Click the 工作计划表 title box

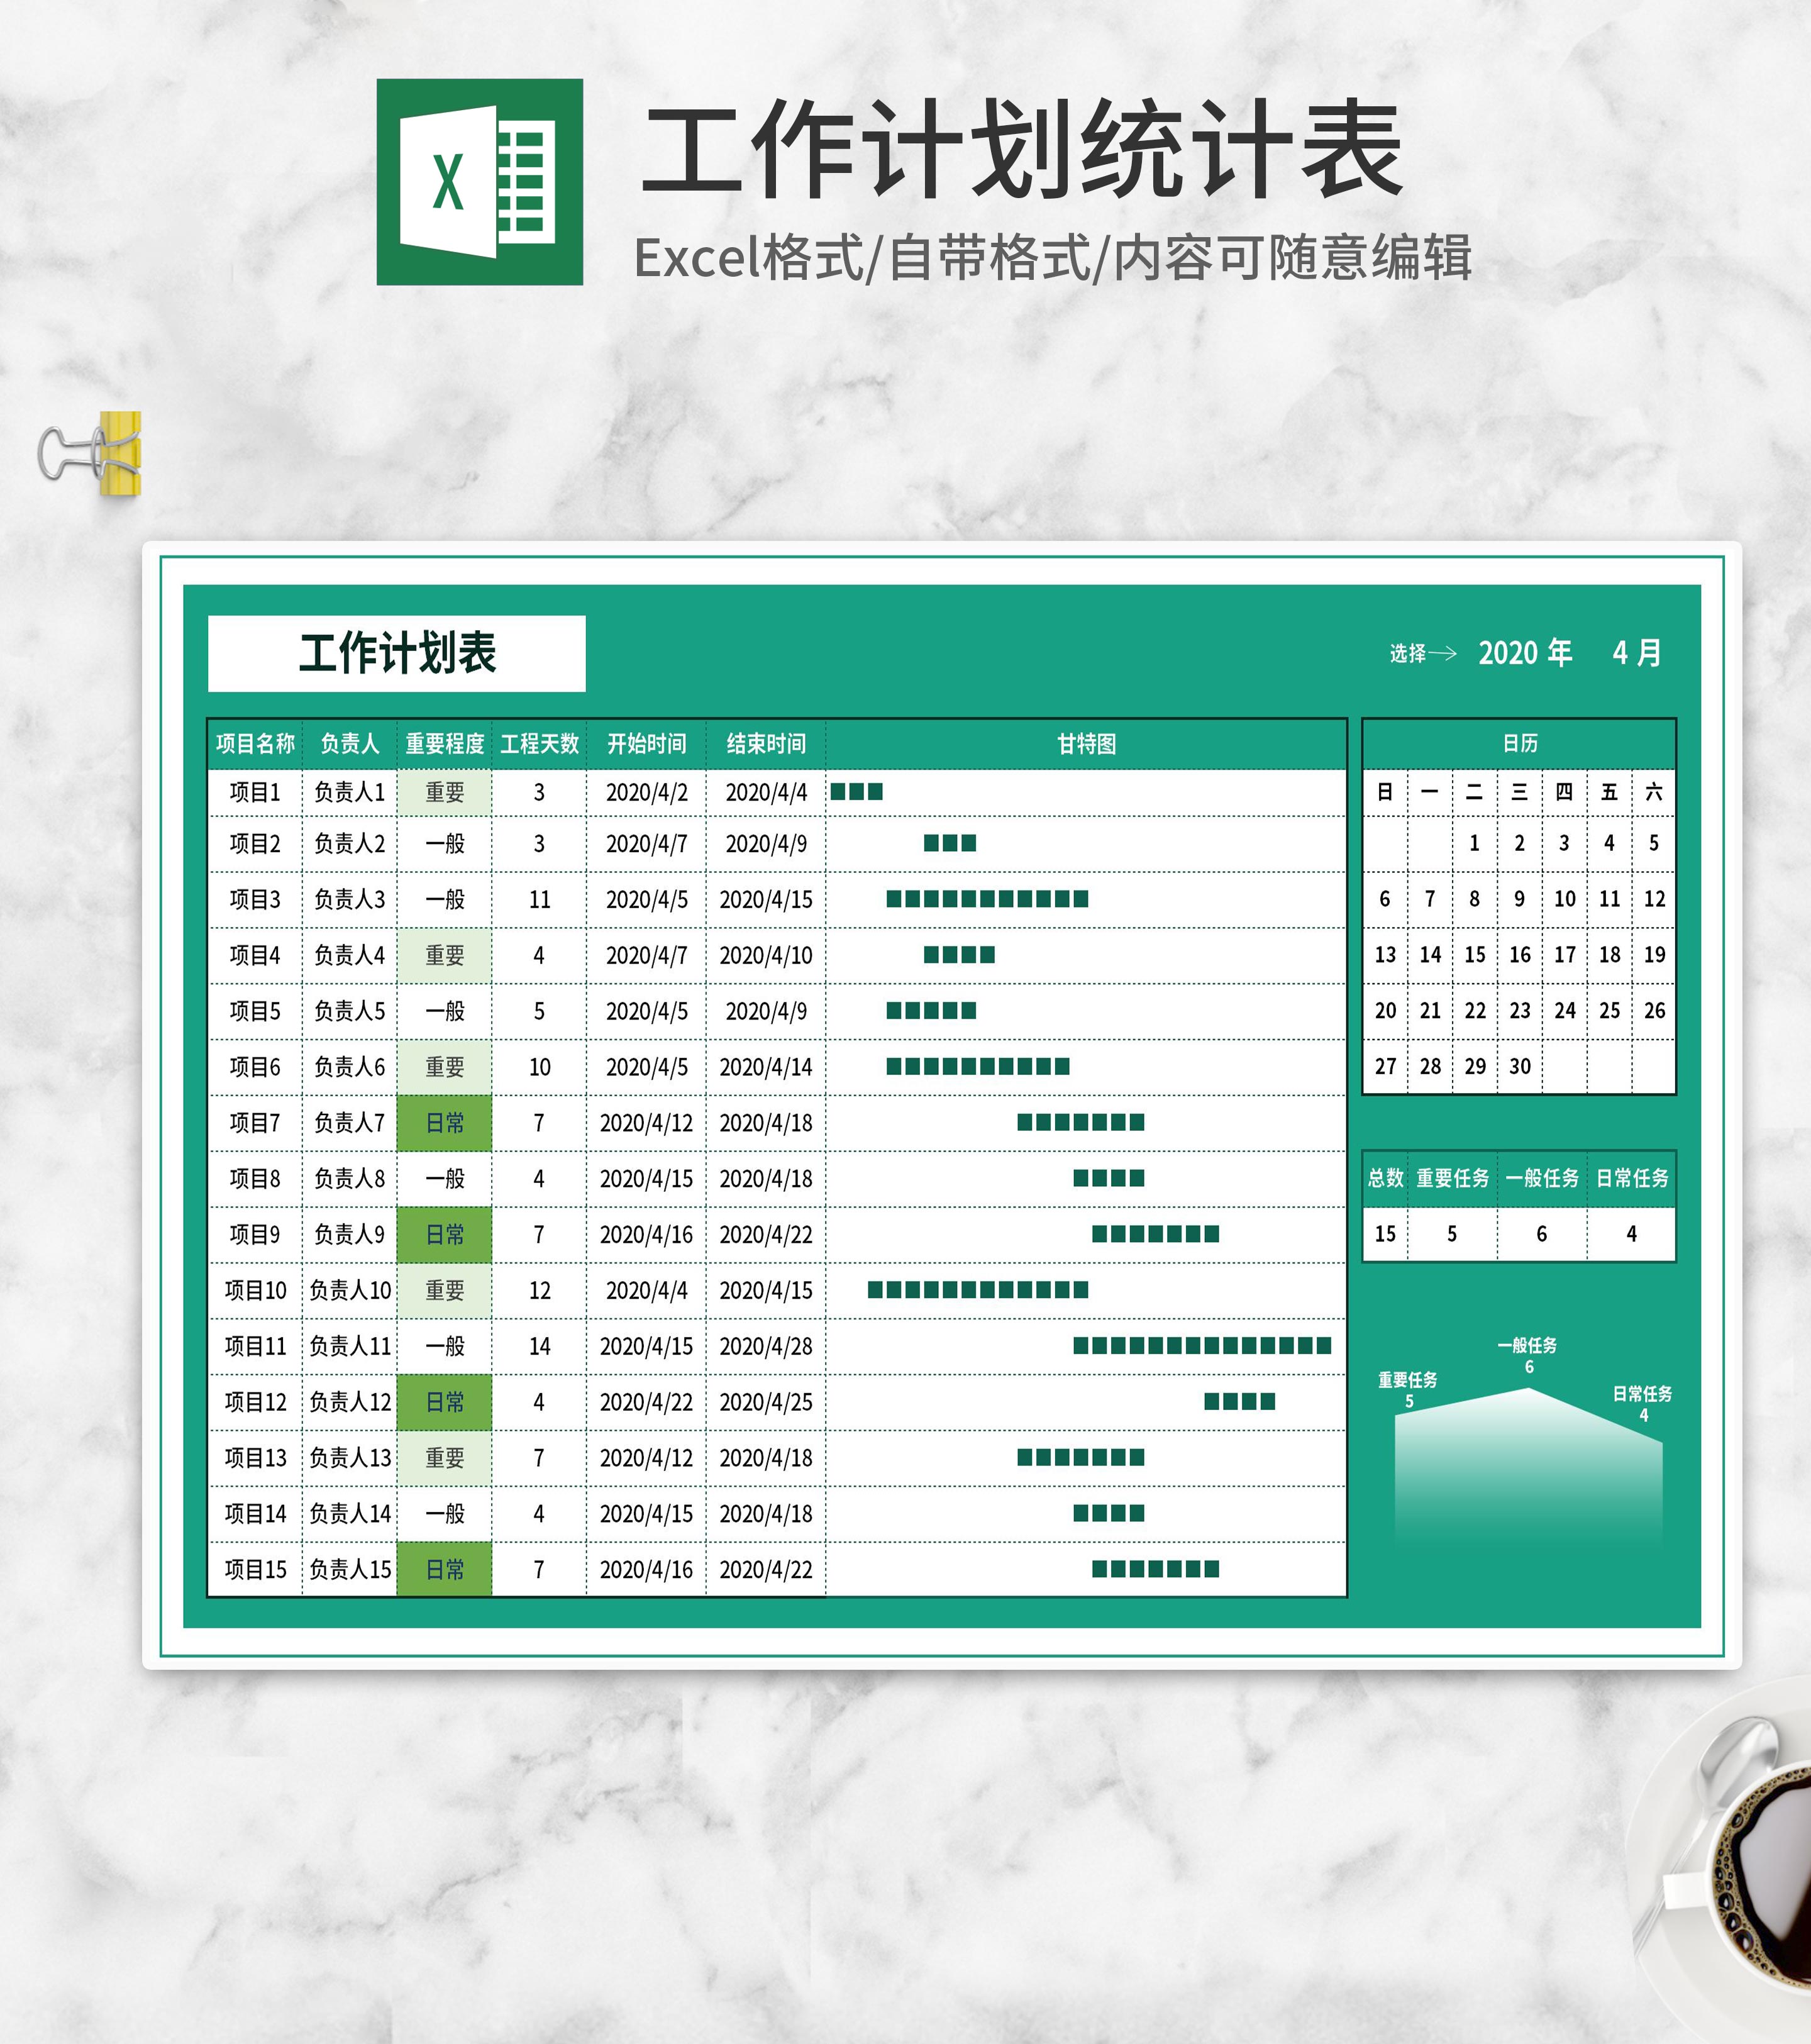[x=397, y=653]
